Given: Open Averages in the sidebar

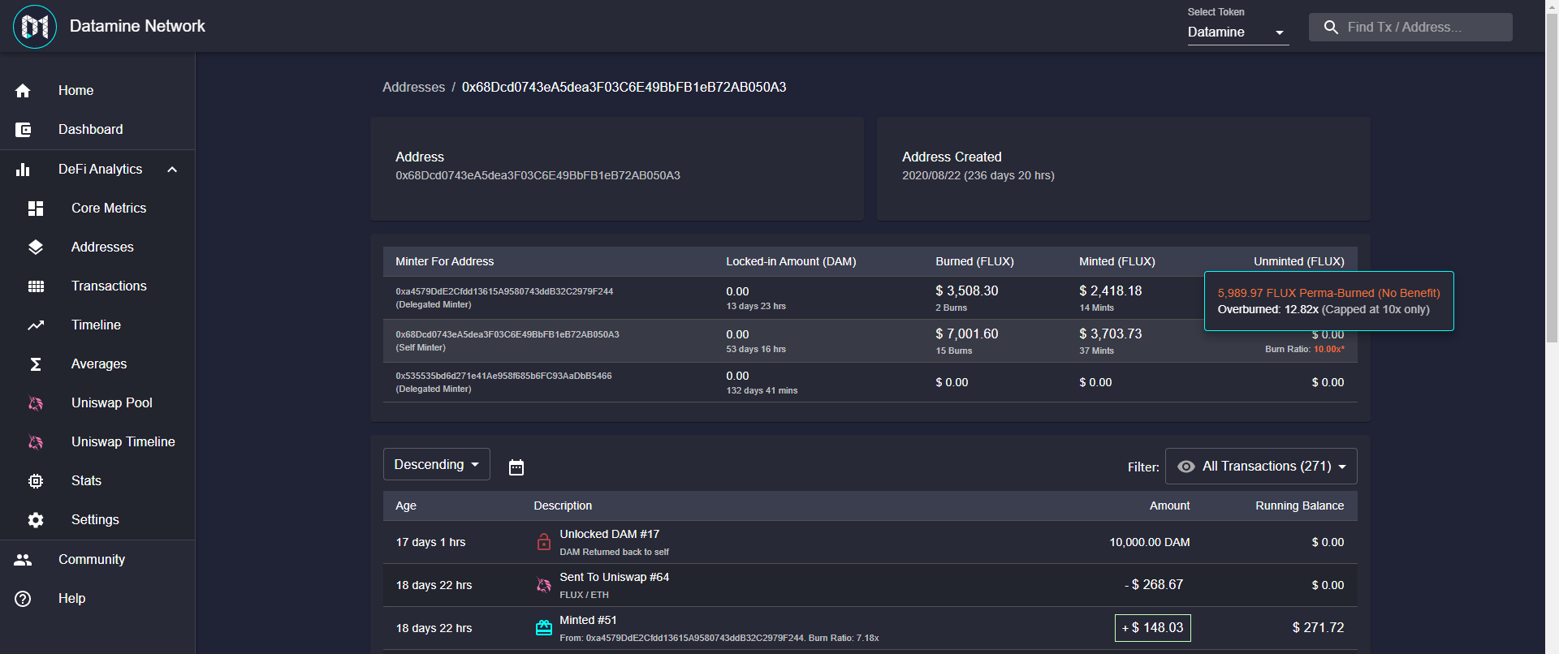Looking at the screenshot, I should (97, 364).
